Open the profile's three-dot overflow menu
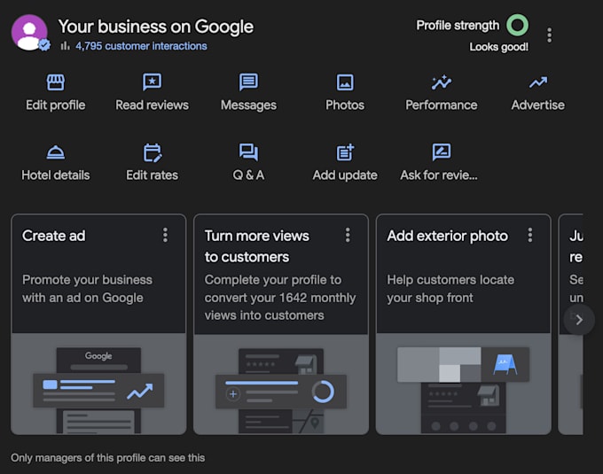The height and width of the screenshot is (474, 603). 549,35
